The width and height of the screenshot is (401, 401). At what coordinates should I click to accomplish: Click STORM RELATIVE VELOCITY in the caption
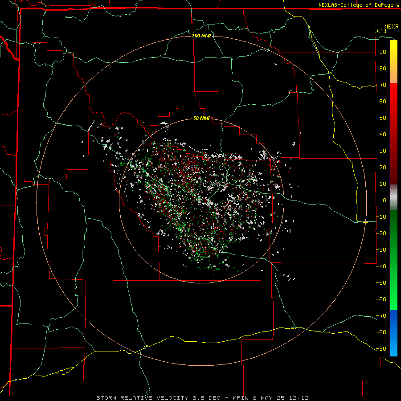pyautogui.click(x=142, y=398)
